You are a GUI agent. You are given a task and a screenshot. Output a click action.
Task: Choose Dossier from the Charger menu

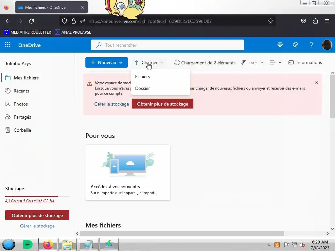click(160, 88)
